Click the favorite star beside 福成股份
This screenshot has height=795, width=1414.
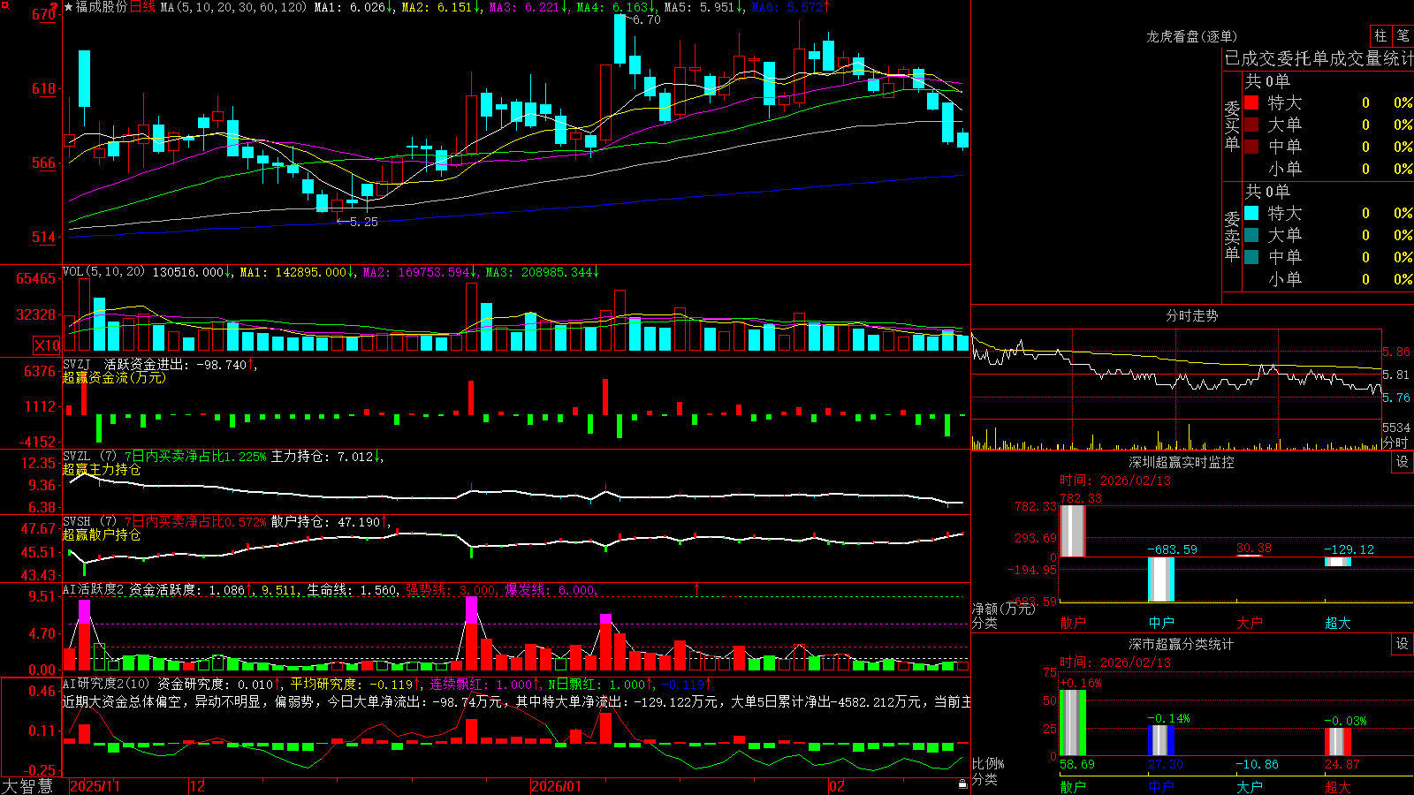(x=69, y=7)
